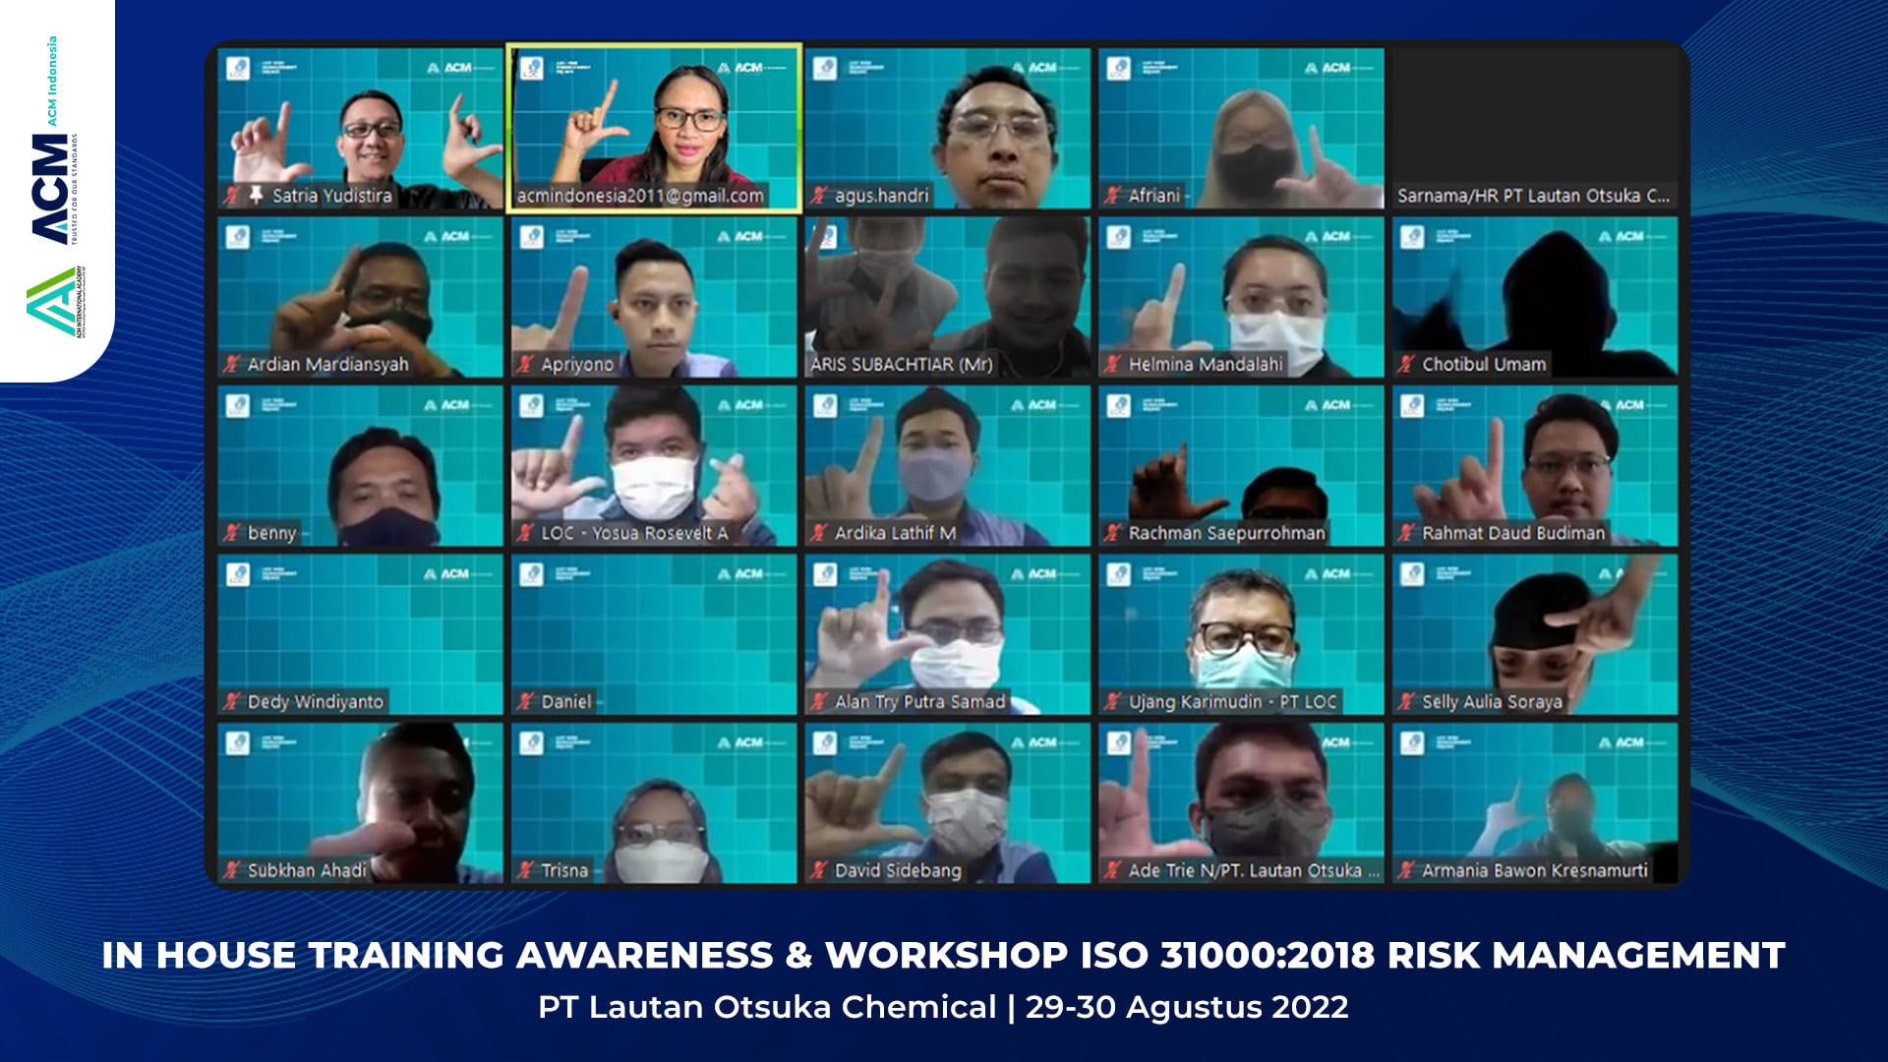Screen dimensions: 1888x1062
Task: Click muted mic icon beside David Sidebang
Action: [x=819, y=870]
